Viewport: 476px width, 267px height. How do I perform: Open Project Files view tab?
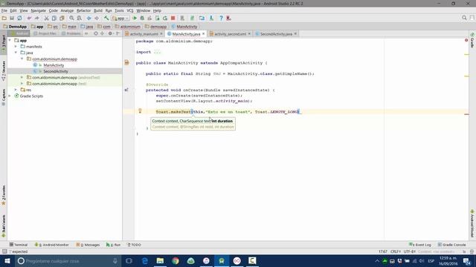(45, 33)
